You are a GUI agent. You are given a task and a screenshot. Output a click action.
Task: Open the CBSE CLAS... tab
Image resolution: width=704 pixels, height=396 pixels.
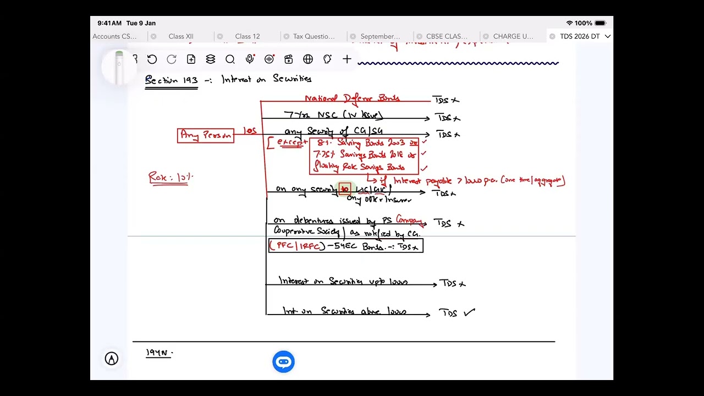point(447,36)
